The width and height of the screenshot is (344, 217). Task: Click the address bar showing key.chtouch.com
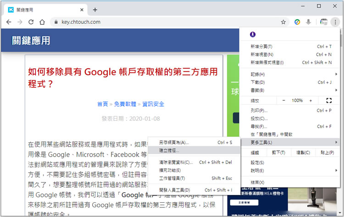(x=165, y=22)
